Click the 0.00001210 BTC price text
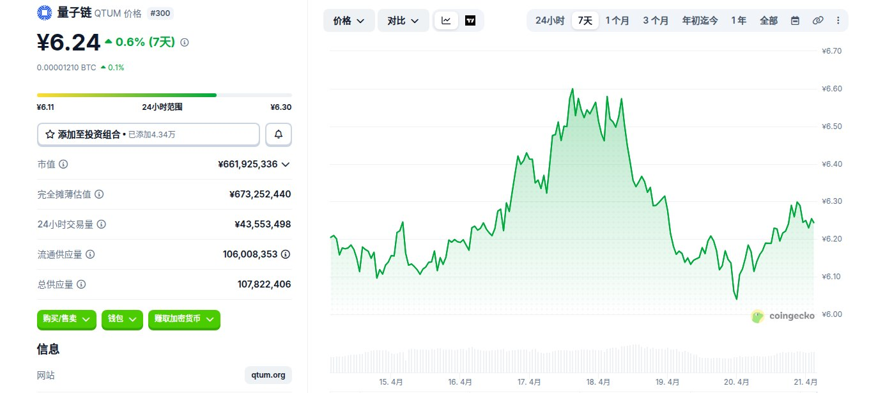The width and height of the screenshot is (869, 393). 66,67
